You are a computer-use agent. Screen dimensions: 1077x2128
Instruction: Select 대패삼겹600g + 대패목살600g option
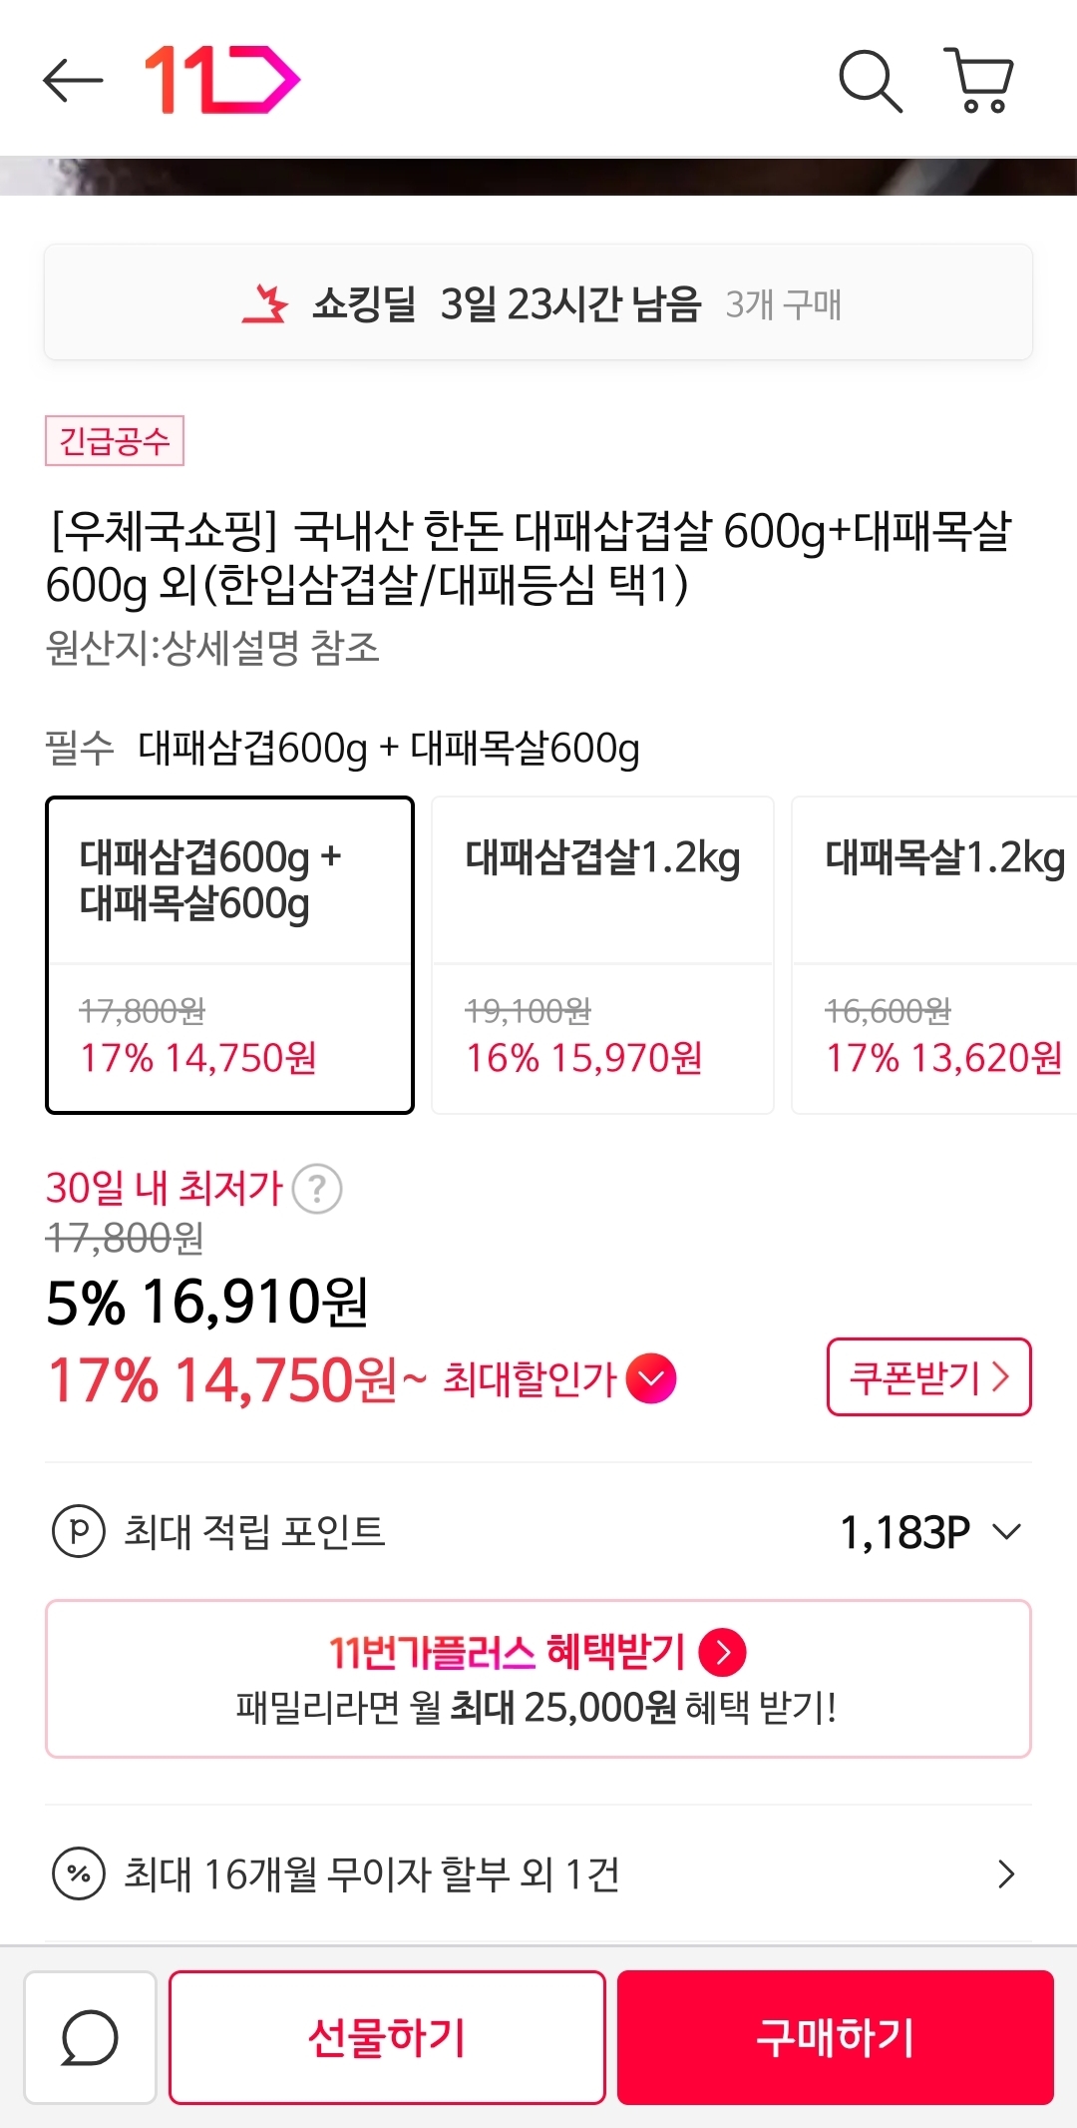(229, 954)
